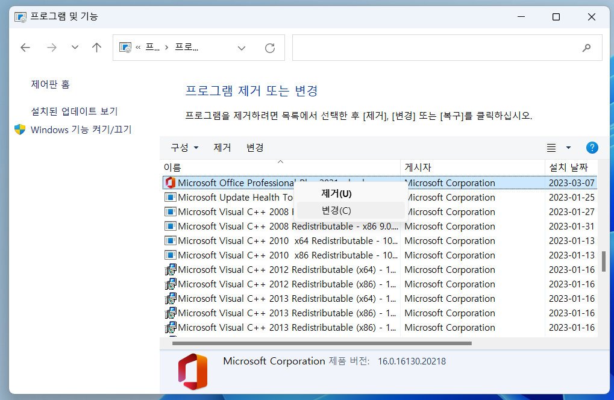614x400 pixels.
Task: Click product version 16.0.16130.20218
Action: pyautogui.click(x=412, y=361)
